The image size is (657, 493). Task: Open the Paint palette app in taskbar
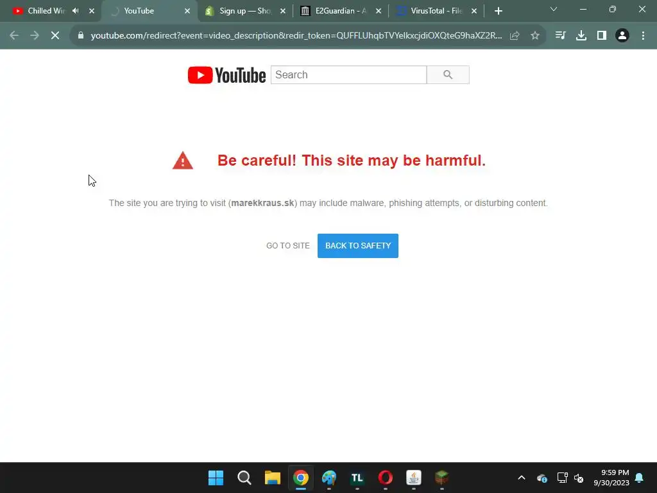pyautogui.click(x=329, y=478)
